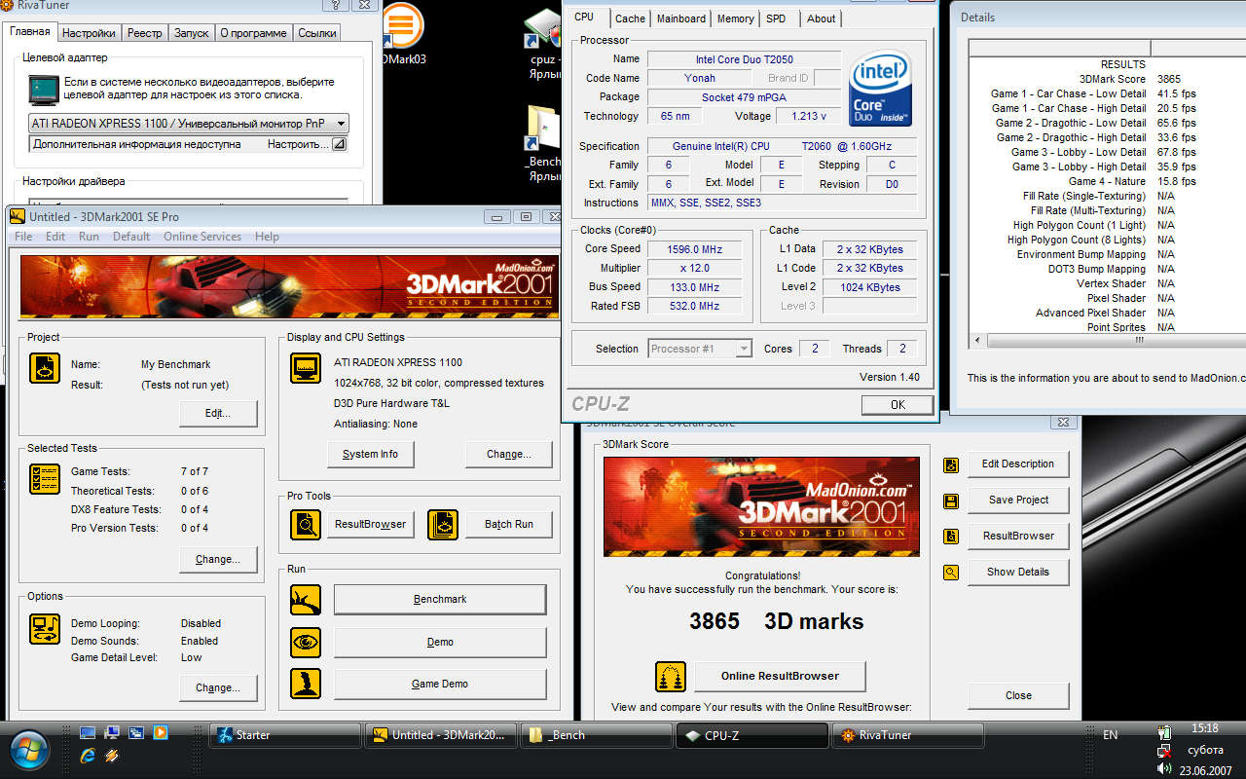Select the 3DMark03 desktop shortcut icon

click(404, 34)
